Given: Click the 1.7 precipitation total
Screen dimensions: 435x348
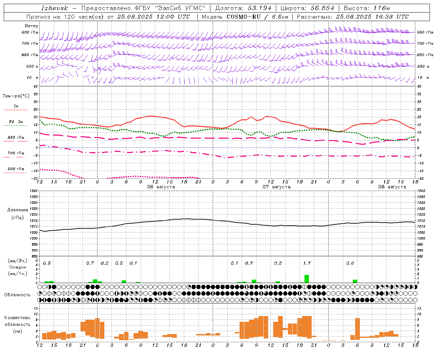Looking at the screenshot, I should [x=307, y=263].
